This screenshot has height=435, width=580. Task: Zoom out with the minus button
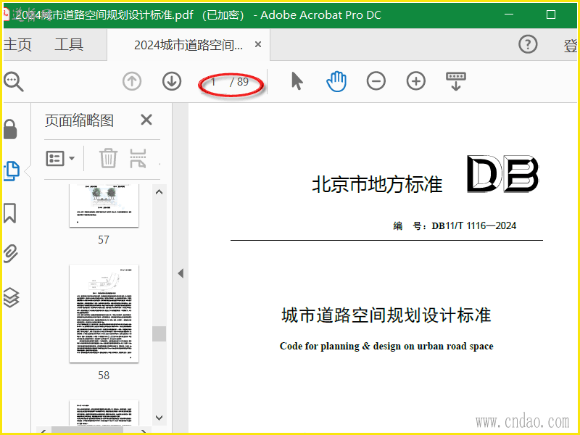coord(376,81)
